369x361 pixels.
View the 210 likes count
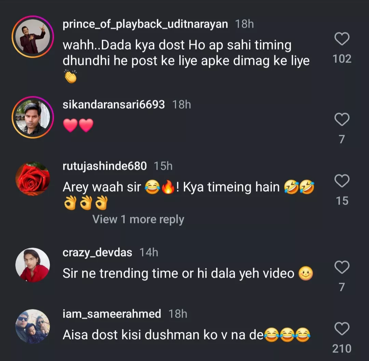(x=342, y=349)
